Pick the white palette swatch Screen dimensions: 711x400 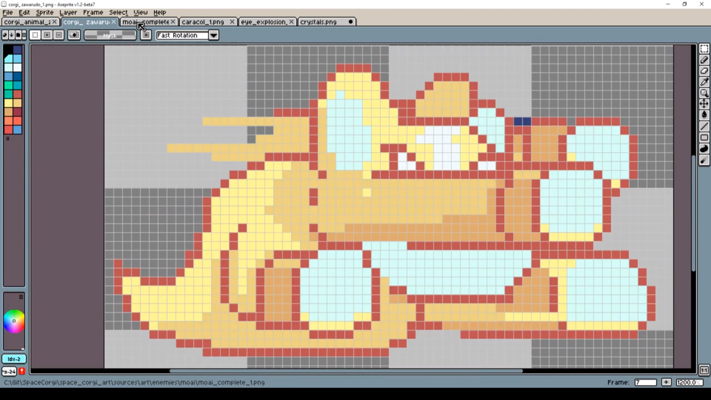(17, 67)
